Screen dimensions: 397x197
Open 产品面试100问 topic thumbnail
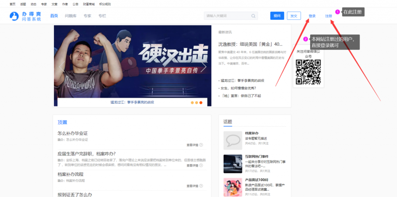coord(233,187)
